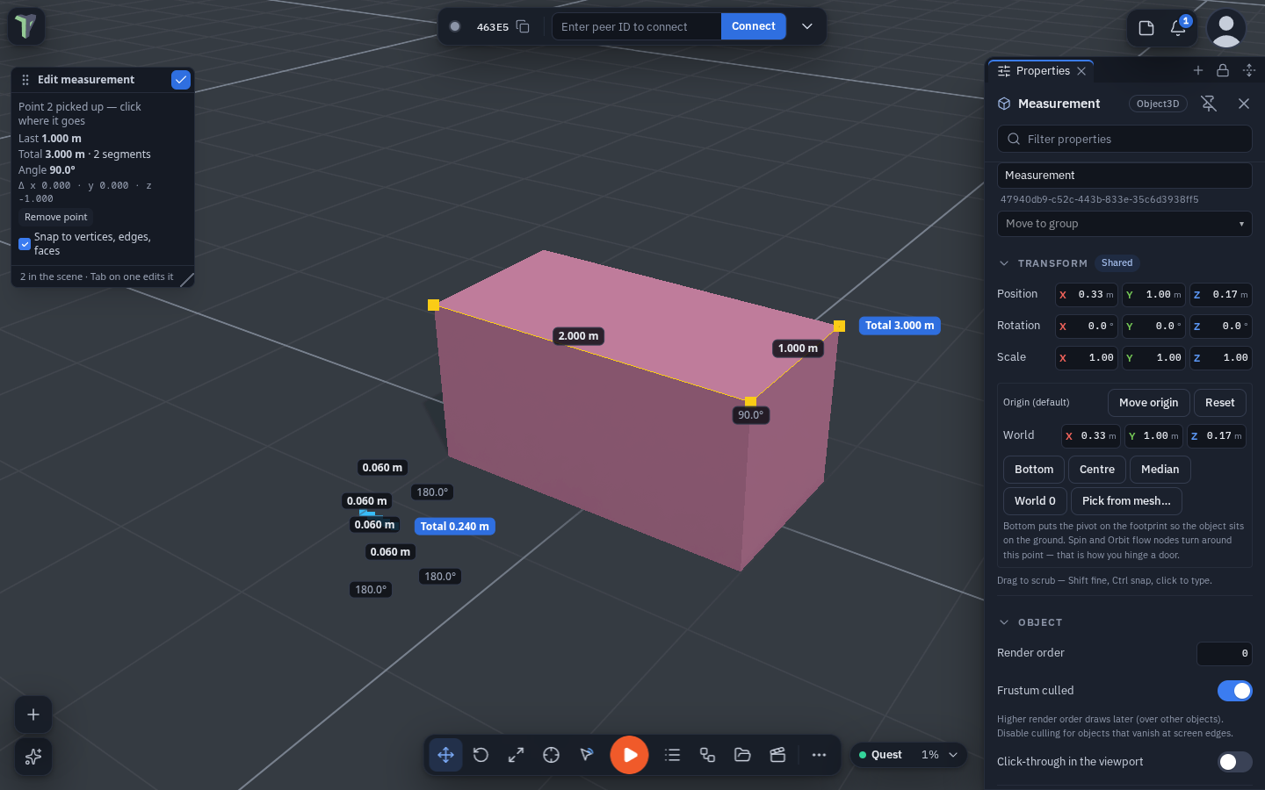The width and height of the screenshot is (1265, 790).
Task: Click the Move origin button
Action: click(1149, 403)
